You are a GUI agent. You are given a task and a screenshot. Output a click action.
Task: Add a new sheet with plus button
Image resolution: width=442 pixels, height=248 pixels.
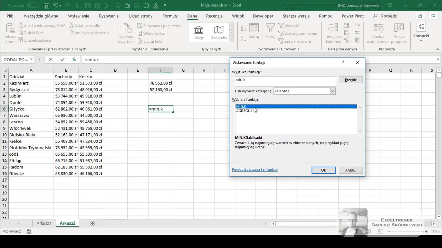click(x=92, y=223)
